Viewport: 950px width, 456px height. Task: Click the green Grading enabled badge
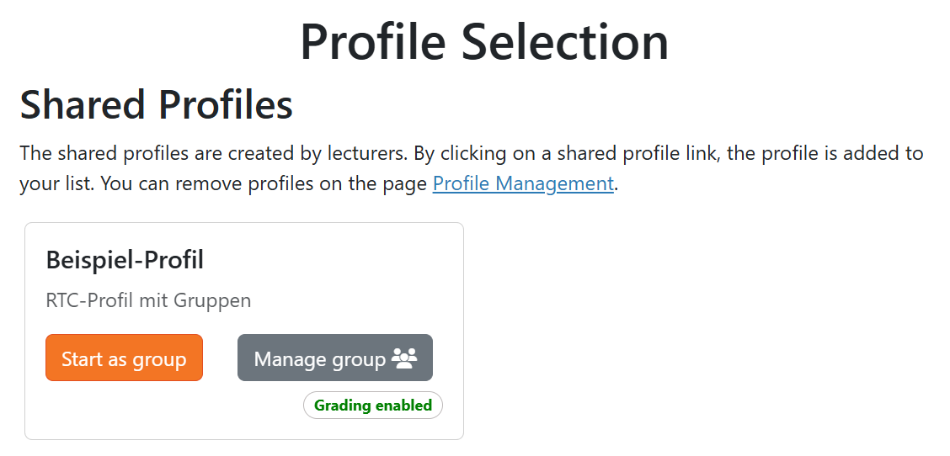click(x=372, y=406)
